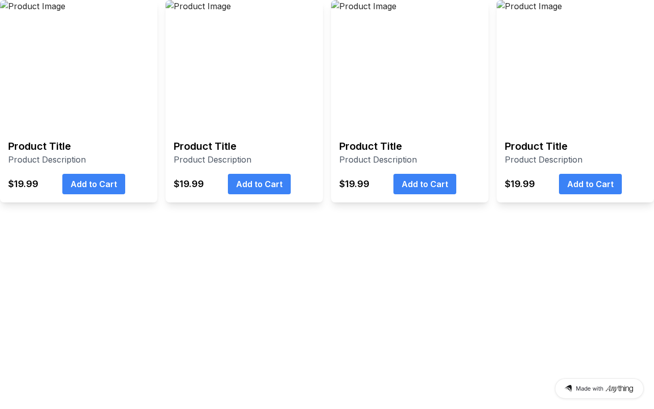The height and width of the screenshot is (409, 654).
Task: Select the fourth Product Title heading
Action: tap(536, 146)
